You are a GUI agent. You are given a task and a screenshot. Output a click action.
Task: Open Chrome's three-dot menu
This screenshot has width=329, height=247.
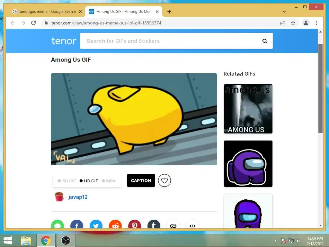click(316, 23)
